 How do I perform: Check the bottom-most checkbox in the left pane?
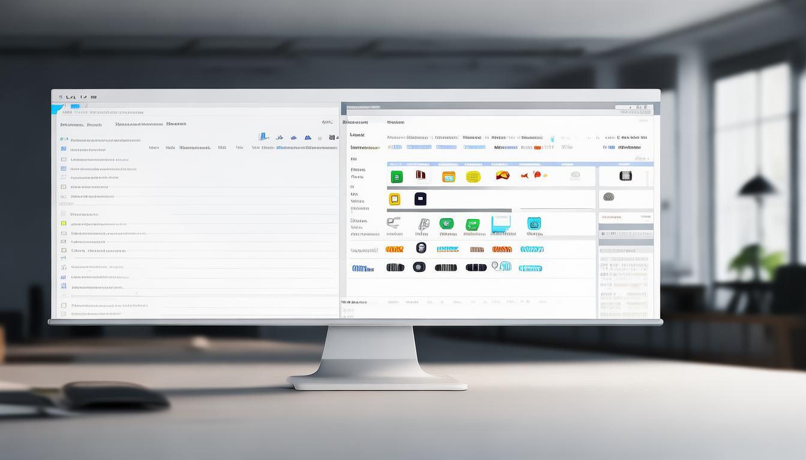pyautogui.click(x=64, y=305)
